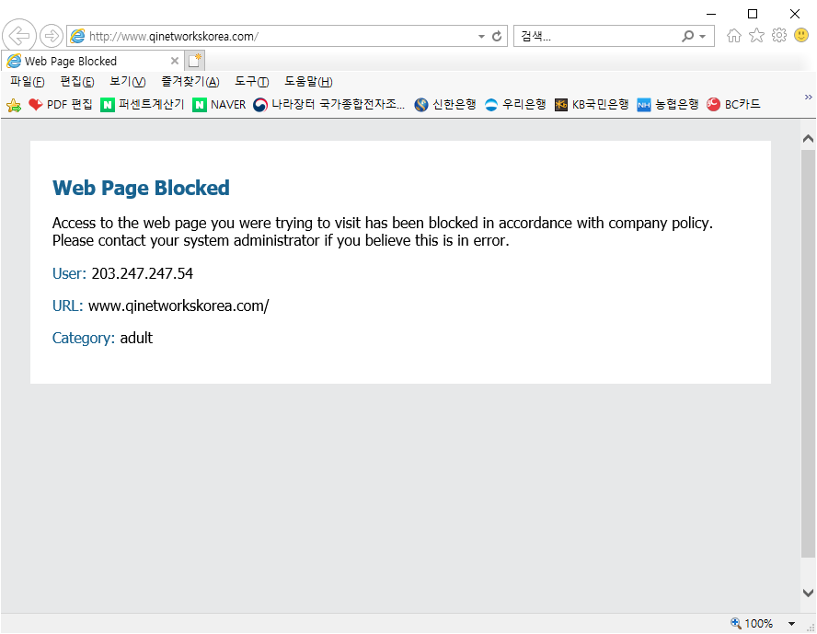Viewport: 817px width, 634px height.
Task: Refresh the page with the reload icon
Action: click(497, 36)
